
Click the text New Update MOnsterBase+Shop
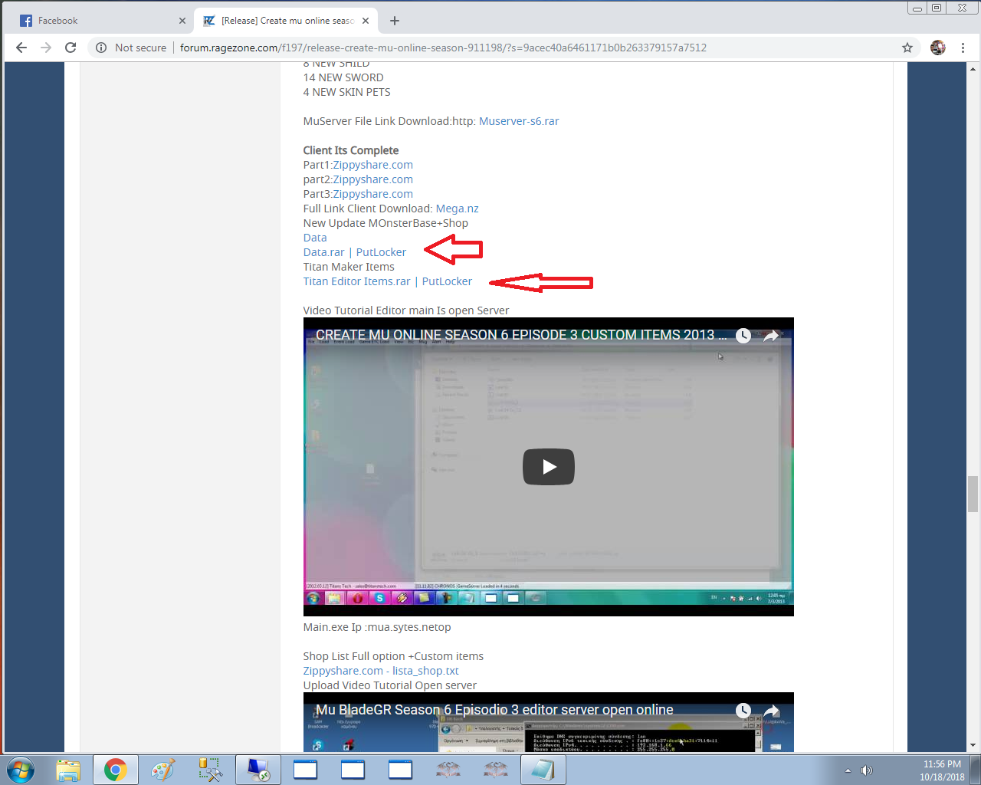[x=386, y=223]
